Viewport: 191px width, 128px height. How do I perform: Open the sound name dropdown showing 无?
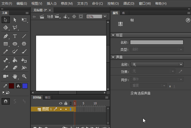157,64
